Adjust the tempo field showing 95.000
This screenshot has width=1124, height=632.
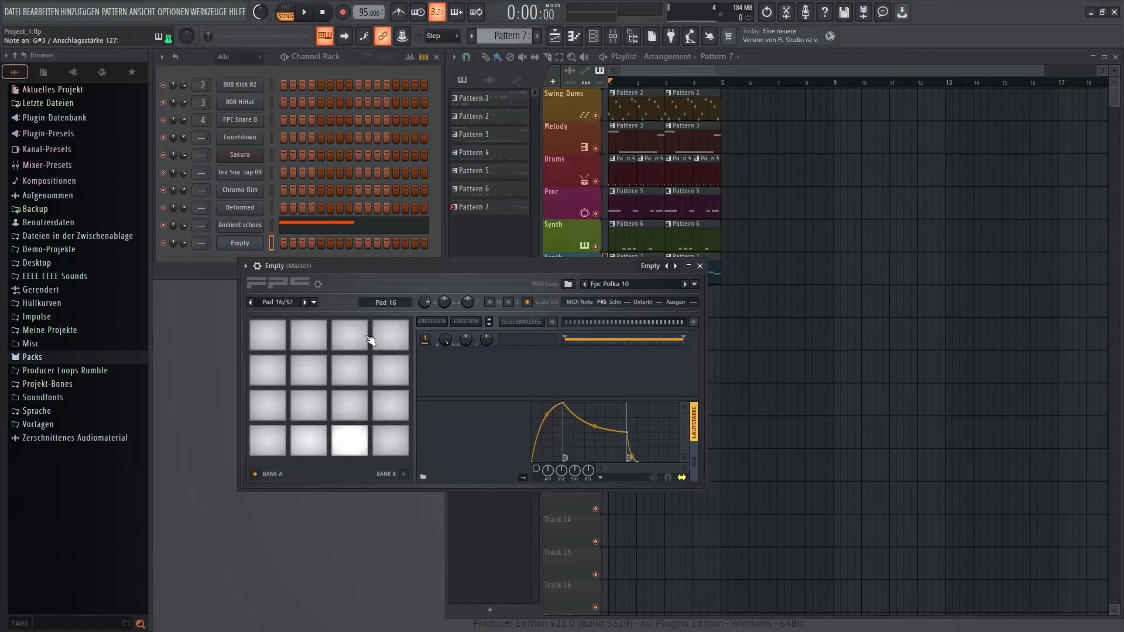tap(369, 12)
